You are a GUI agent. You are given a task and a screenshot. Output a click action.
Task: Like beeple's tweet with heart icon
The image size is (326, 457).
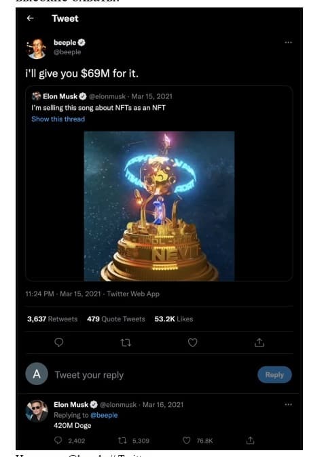click(x=192, y=342)
